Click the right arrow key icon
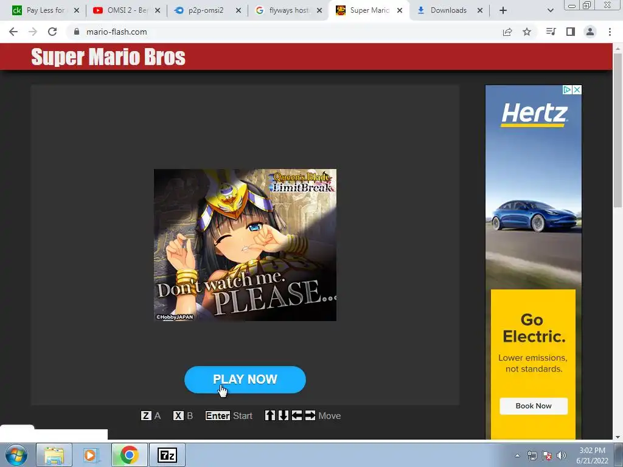This screenshot has width=623, height=467. coord(310,416)
